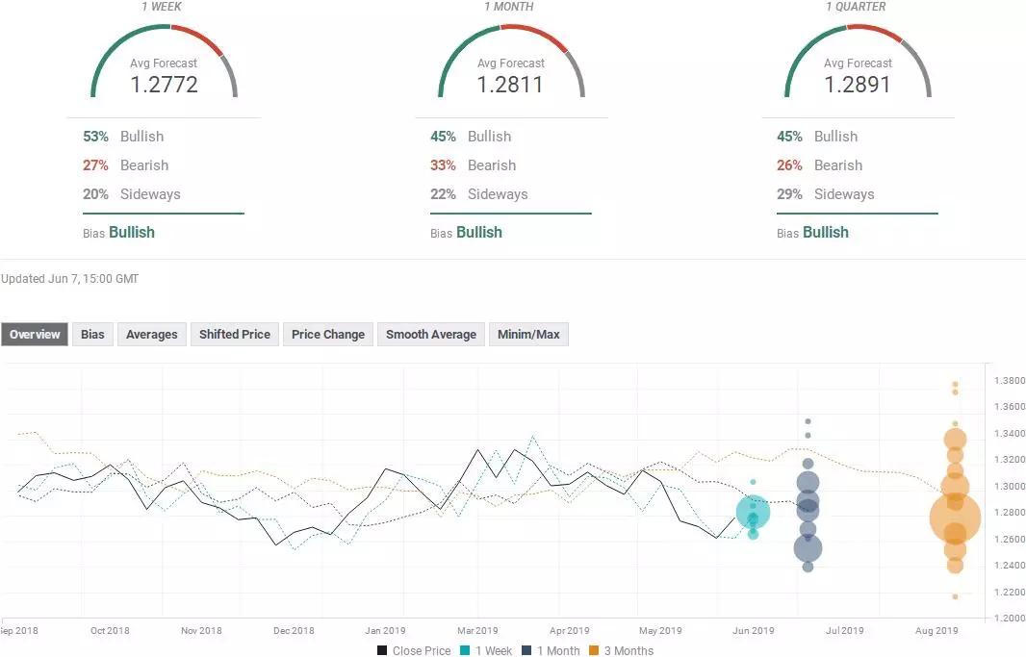The width and height of the screenshot is (1026, 657).
Task: Click the 1.2811 average forecast value
Action: click(x=510, y=85)
